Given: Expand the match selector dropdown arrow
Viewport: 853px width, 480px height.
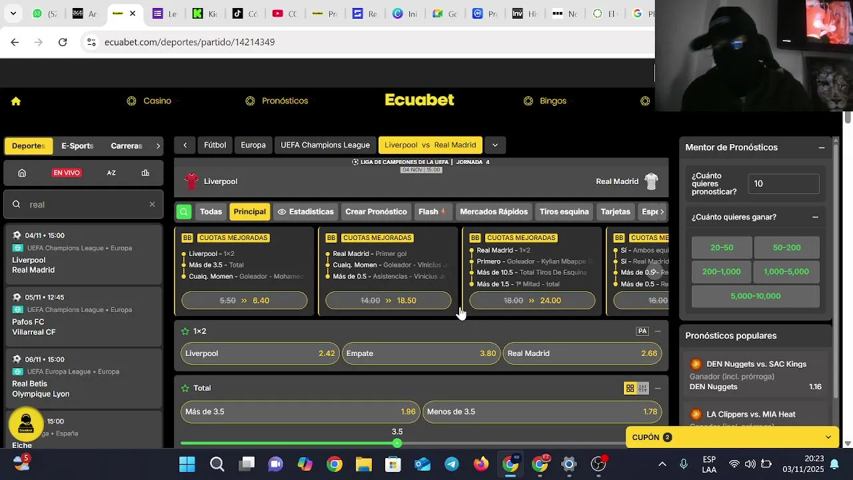Looking at the screenshot, I should 495,145.
